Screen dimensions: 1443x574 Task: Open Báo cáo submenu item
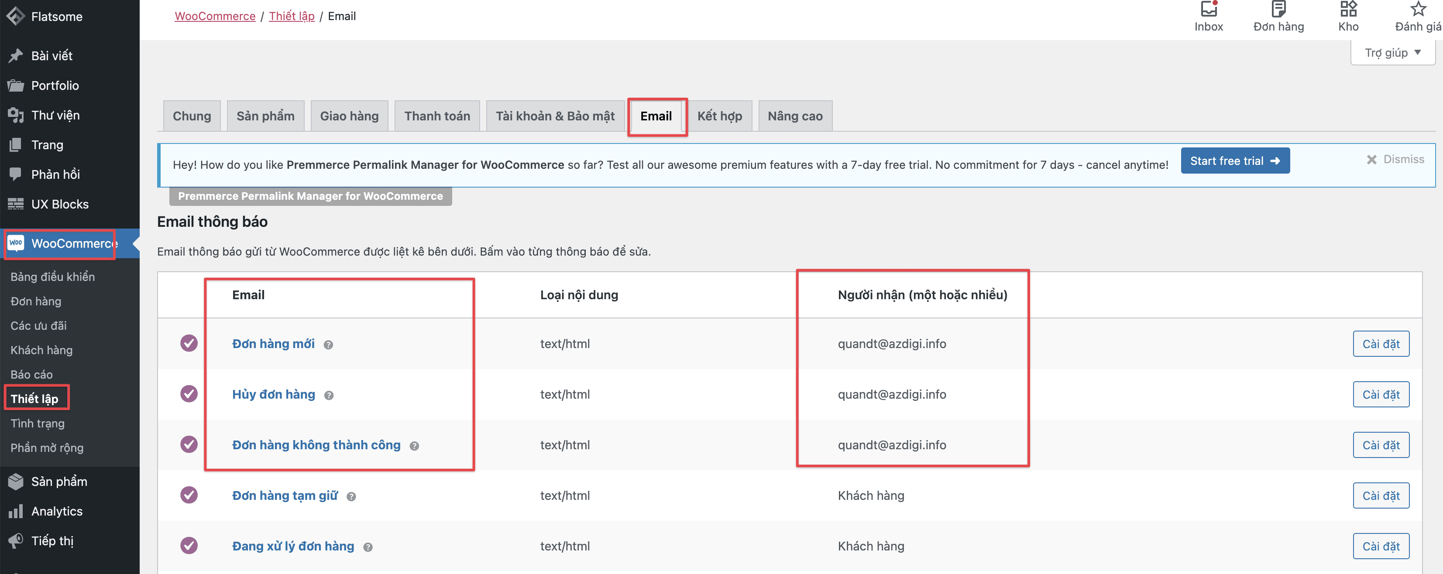tap(31, 375)
